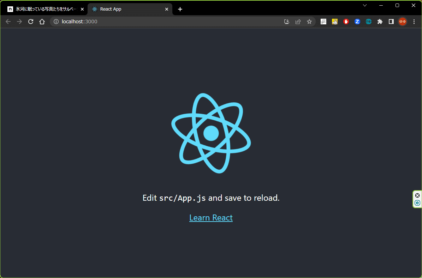View site information for localhost
Viewport: 422px width, 278px height.
click(x=56, y=22)
